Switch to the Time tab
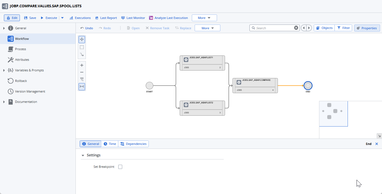Viewport: 382px width, 194px height. (110, 144)
